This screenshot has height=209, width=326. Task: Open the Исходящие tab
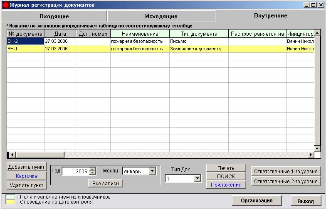coord(161,16)
